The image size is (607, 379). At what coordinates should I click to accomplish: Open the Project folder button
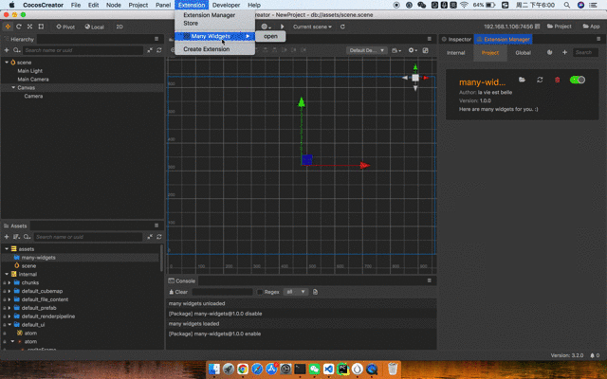point(559,27)
